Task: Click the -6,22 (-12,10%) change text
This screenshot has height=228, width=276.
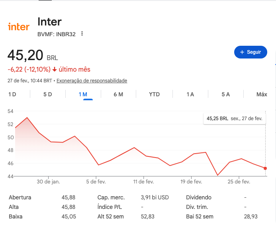Action: tap(29, 70)
